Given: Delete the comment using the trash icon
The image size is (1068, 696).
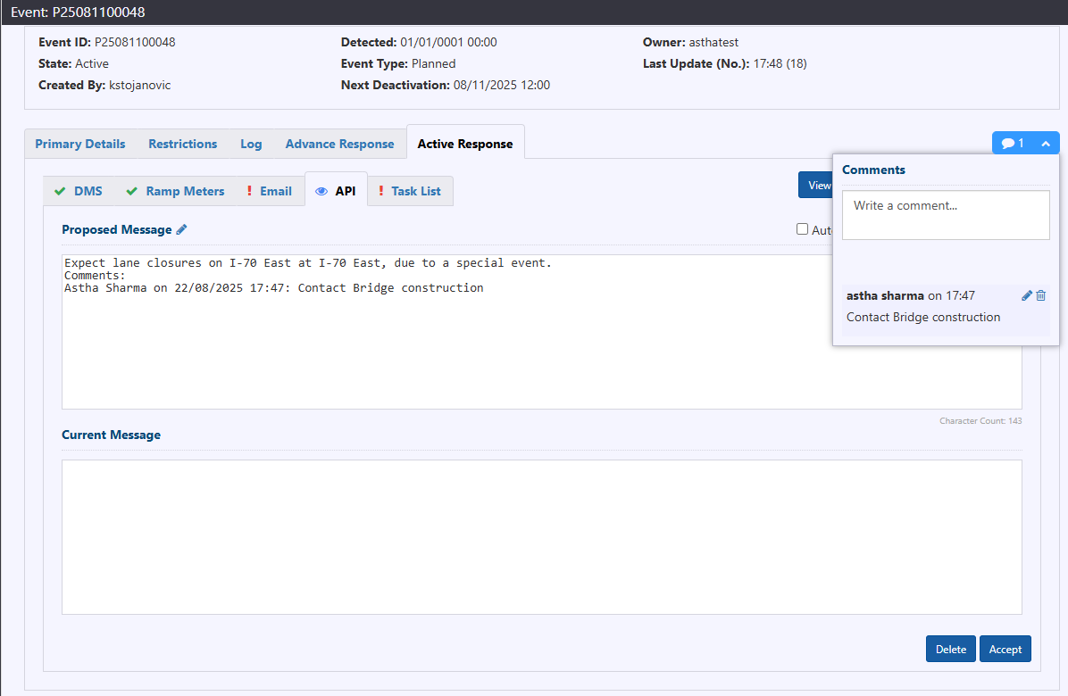Looking at the screenshot, I should tap(1041, 295).
